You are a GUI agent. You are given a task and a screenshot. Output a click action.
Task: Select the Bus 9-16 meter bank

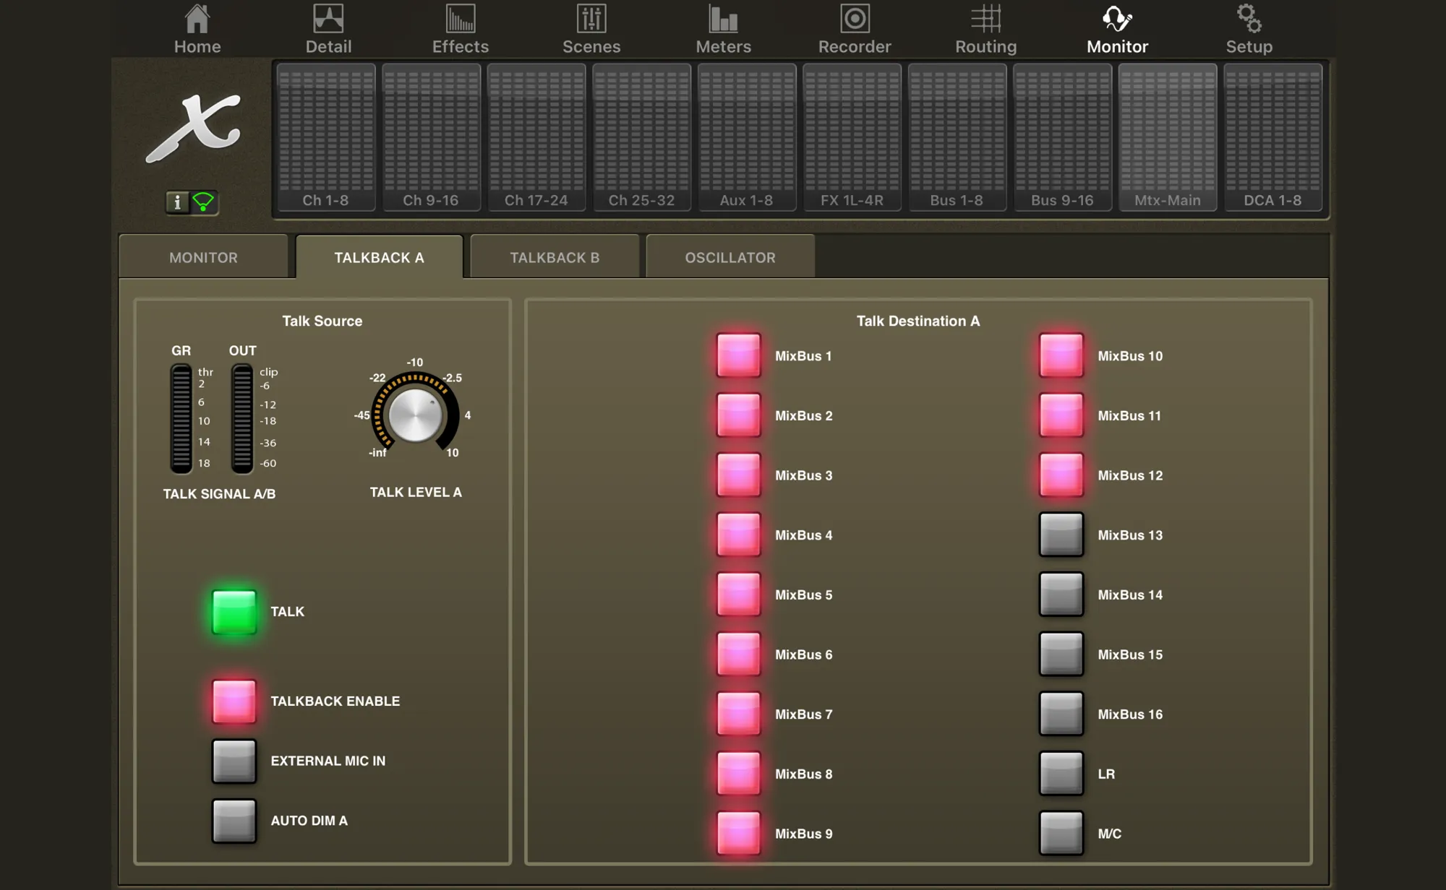pos(1062,137)
